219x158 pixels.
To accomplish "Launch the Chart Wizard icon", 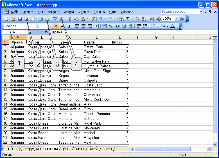I will [x=152, y=19].
